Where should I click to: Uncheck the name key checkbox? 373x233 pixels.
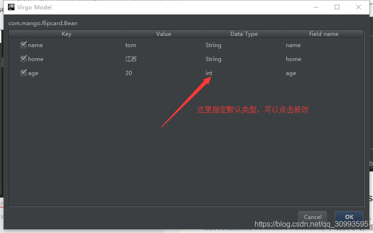[x=24, y=45]
